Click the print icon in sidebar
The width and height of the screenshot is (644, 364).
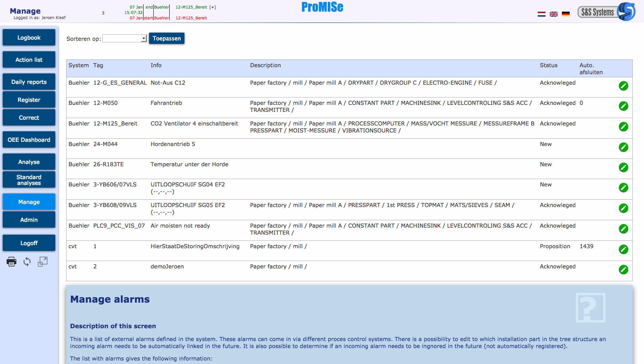click(x=12, y=262)
